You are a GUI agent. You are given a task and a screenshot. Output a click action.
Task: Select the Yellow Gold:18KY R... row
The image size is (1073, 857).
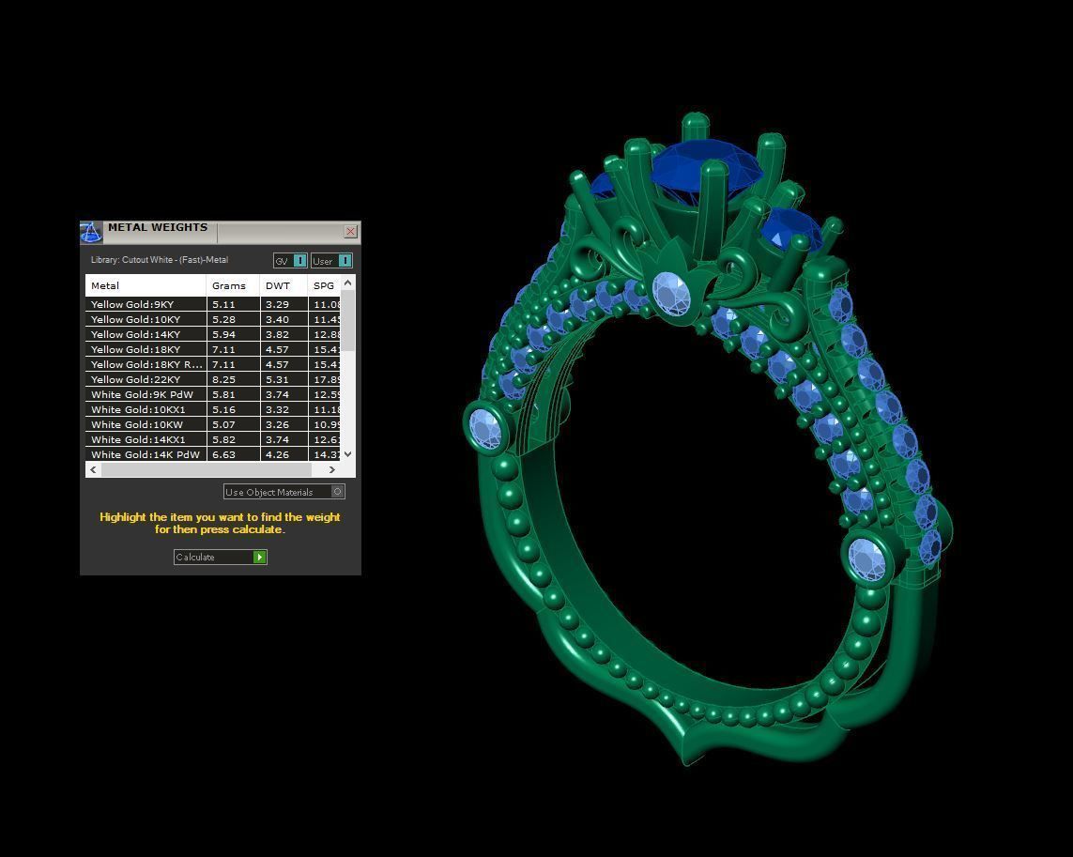[x=213, y=364]
